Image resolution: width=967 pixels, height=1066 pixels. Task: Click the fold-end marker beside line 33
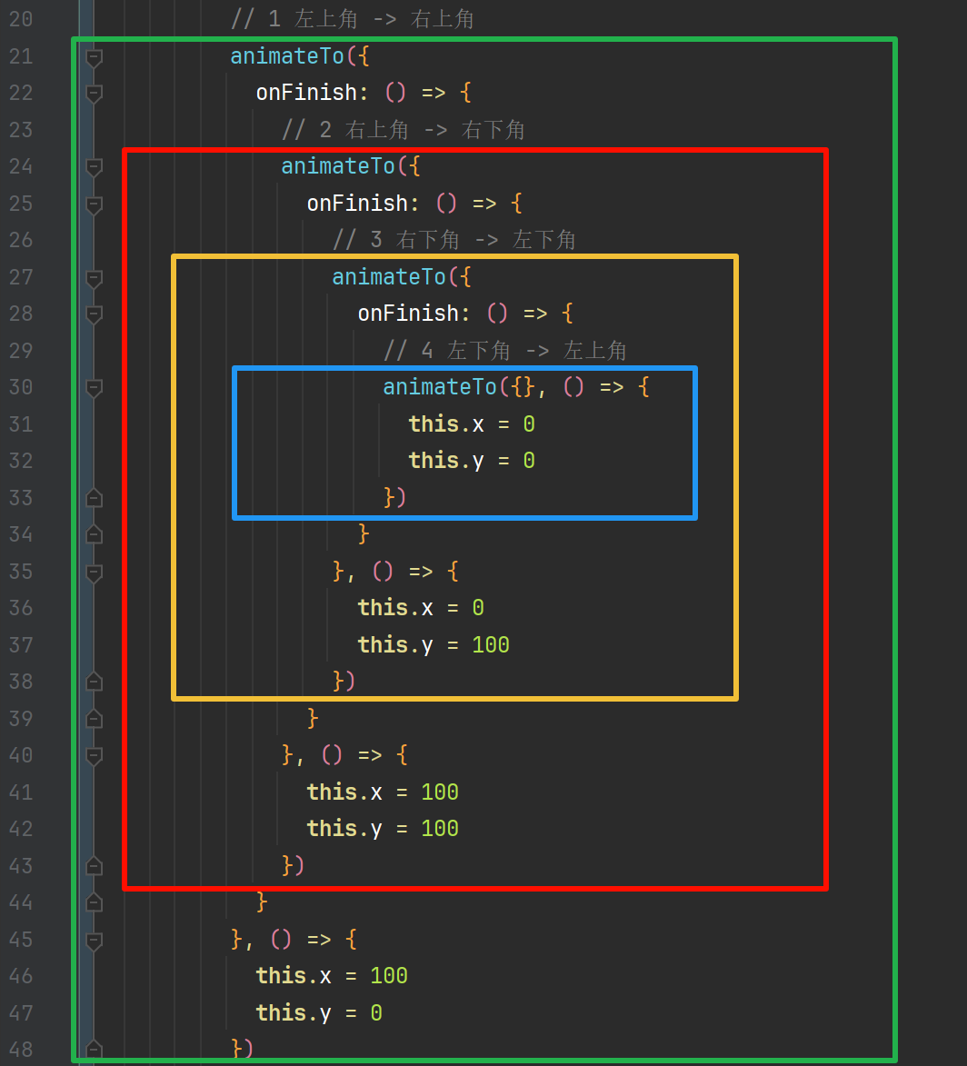pos(94,497)
